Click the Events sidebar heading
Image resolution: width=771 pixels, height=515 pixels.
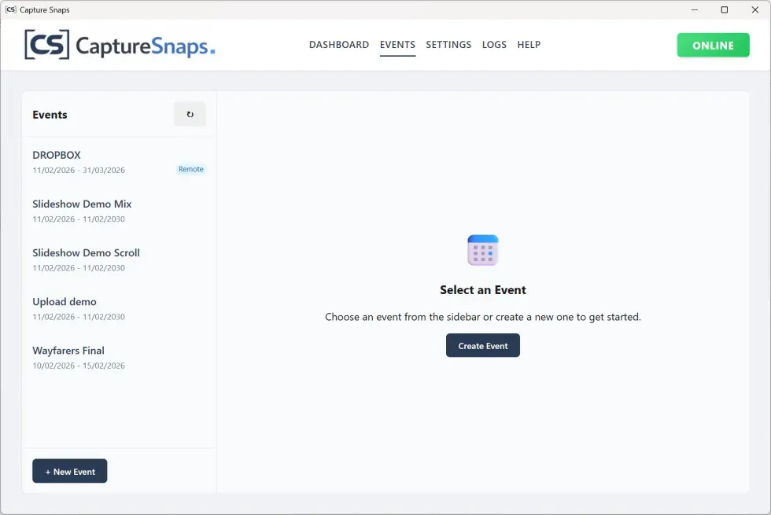[x=50, y=115]
